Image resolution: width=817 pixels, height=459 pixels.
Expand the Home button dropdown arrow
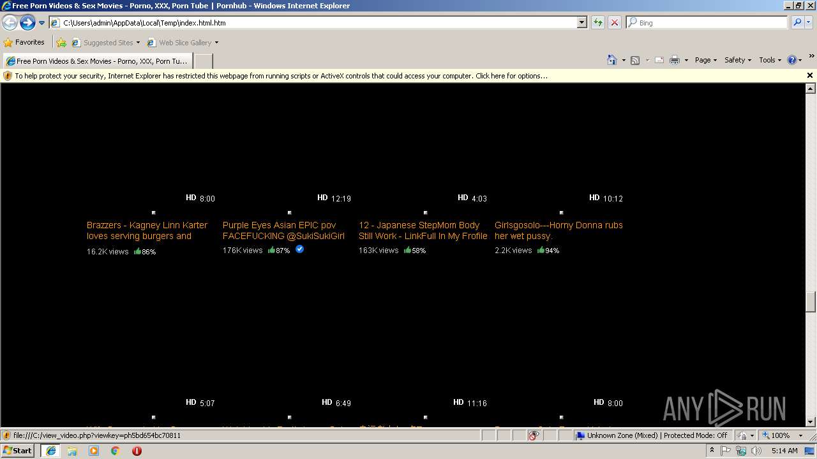[622, 60]
